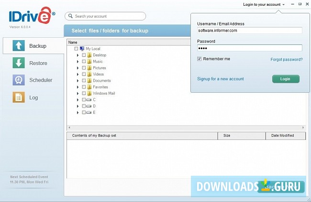Screen dimensions: 311x202
Task: Expand the Videos tree node
Action: point(78,74)
